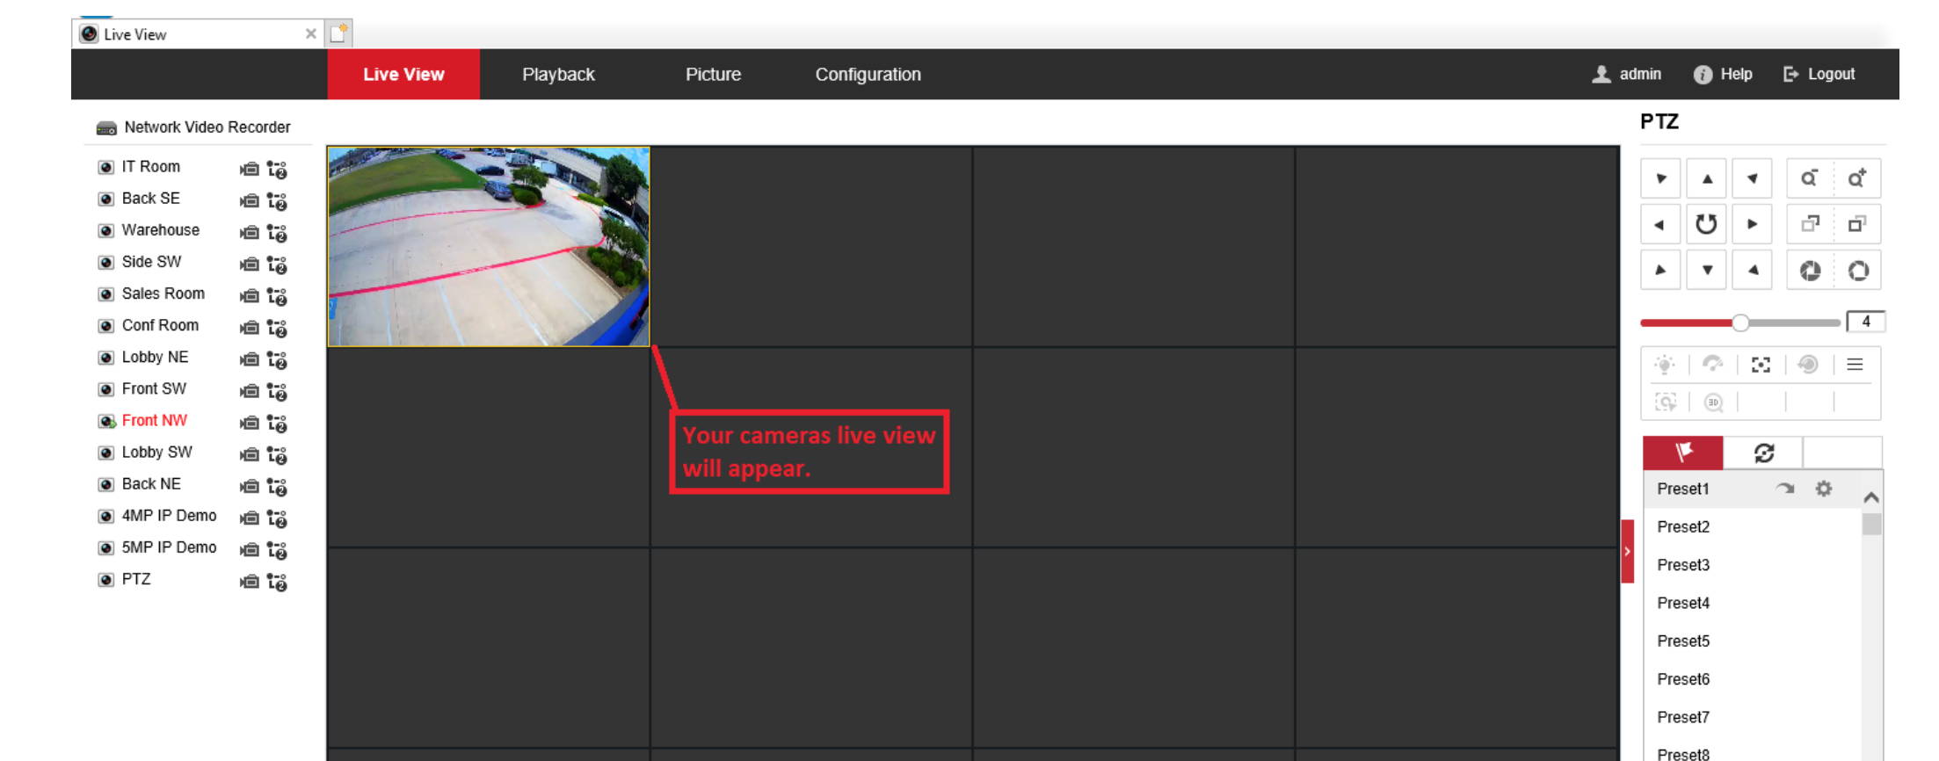Collapse the PTZ panel with red arrow

click(x=1627, y=551)
